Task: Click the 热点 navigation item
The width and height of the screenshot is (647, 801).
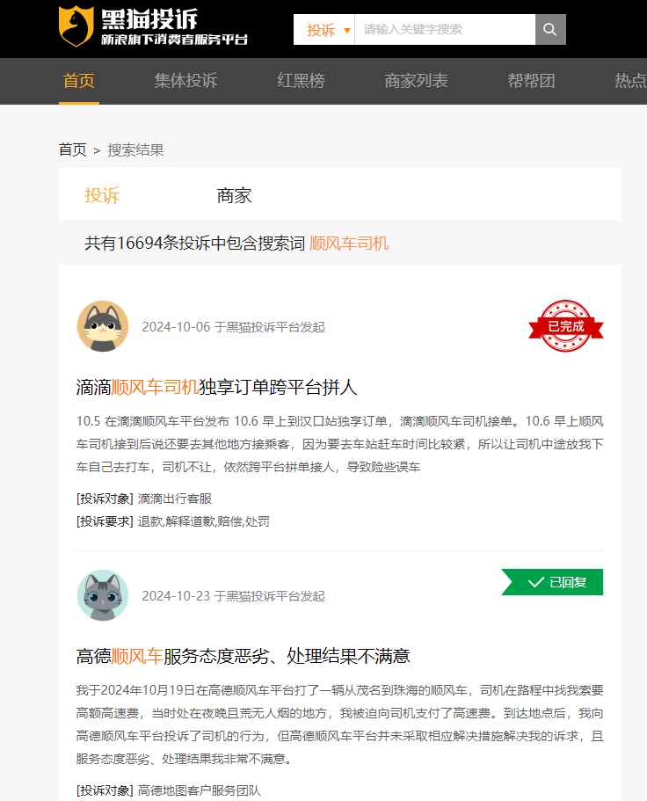Action: [630, 81]
